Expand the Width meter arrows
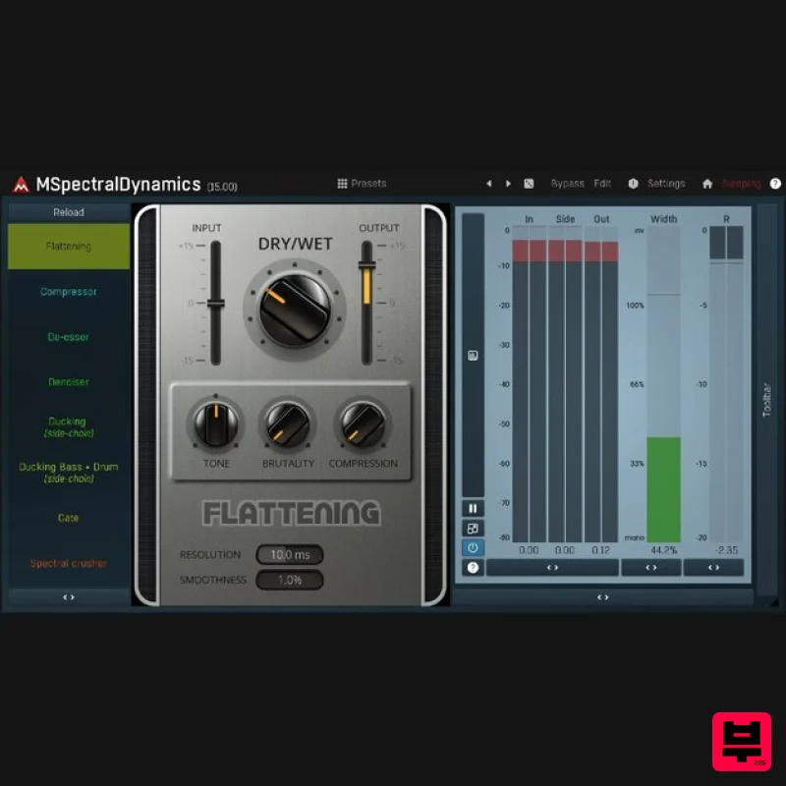The height and width of the screenshot is (786, 786). pos(650,568)
